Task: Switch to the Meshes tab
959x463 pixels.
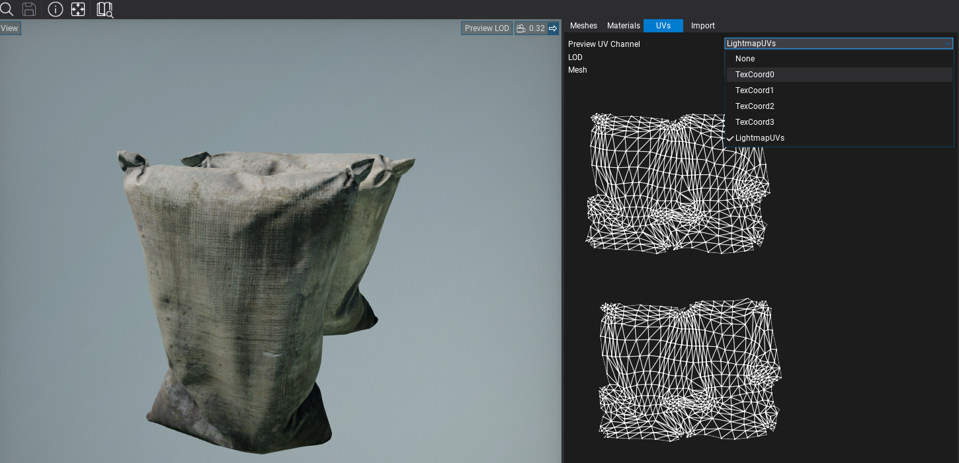Action: pos(583,26)
